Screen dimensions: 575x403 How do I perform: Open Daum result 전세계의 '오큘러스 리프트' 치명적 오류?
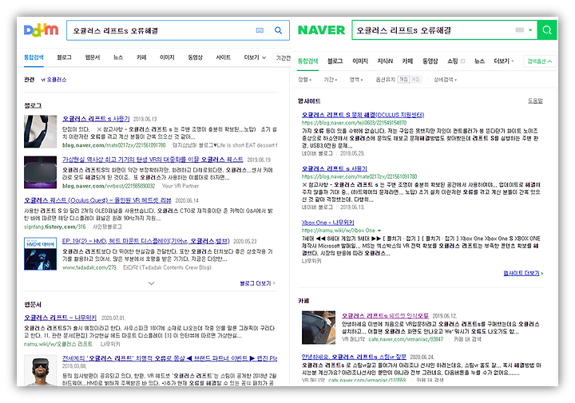tap(169, 358)
